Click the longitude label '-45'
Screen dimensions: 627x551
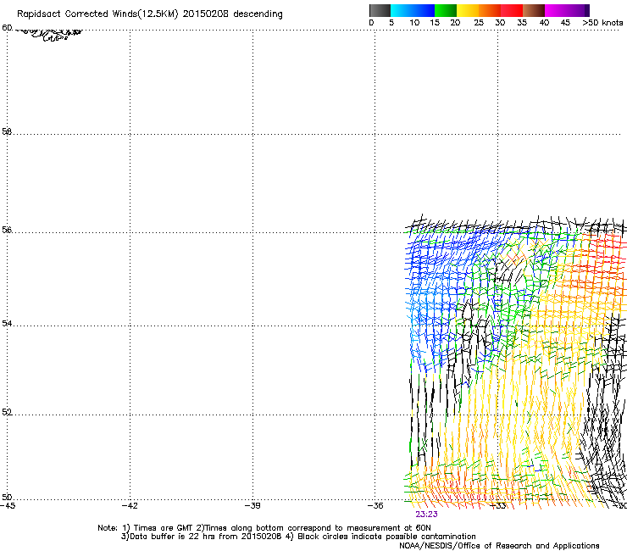point(8,506)
